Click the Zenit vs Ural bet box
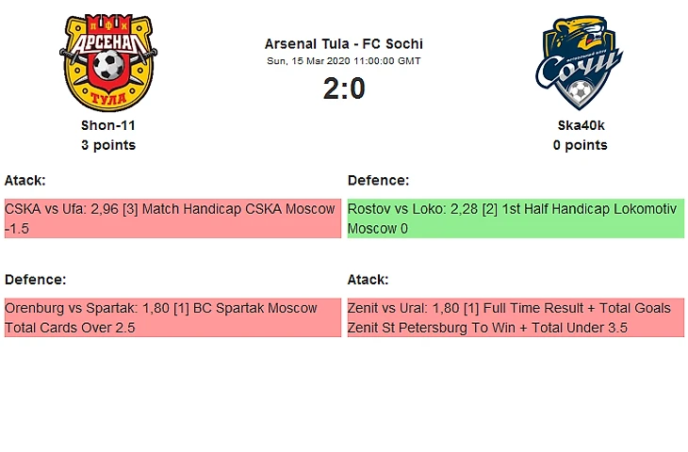Viewport: 688px width, 452px height. [x=516, y=317]
